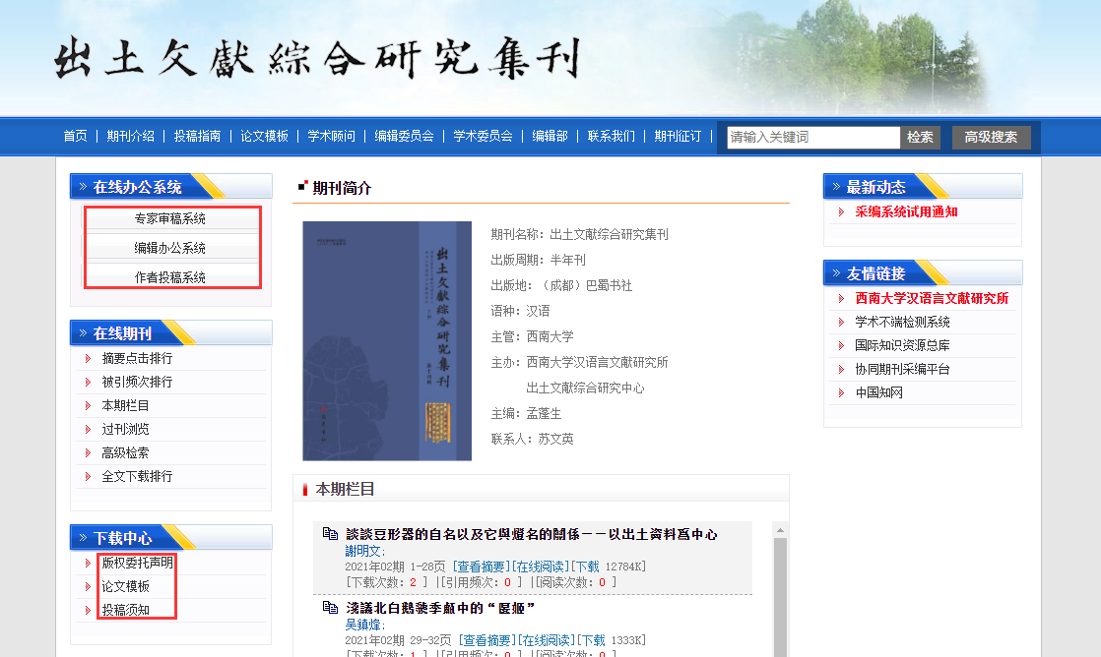1101x657 pixels.
Task: Click the document icon beside first article title
Action: pos(330,534)
